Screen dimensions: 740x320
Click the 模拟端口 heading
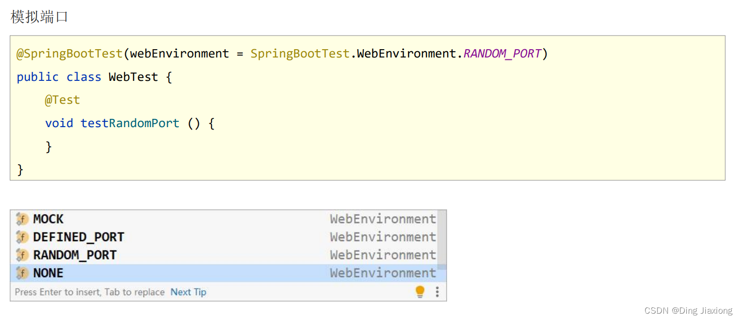[x=39, y=17]
